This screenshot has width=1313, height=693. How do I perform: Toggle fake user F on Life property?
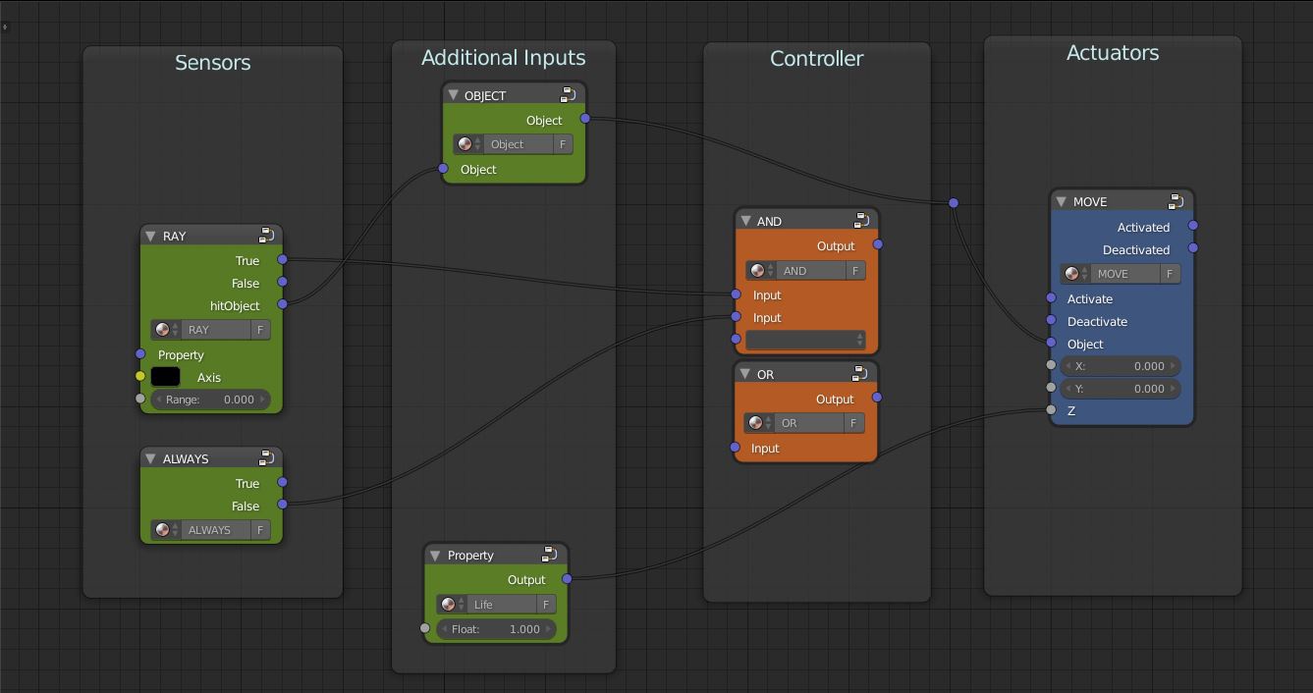(x=546, y=605)
